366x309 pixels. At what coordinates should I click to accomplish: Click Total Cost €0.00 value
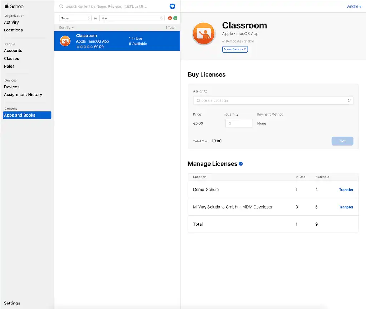216,141
